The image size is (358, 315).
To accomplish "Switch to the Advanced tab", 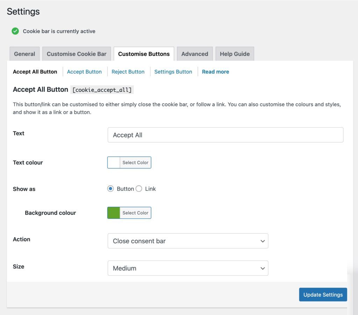I will 195,54.
